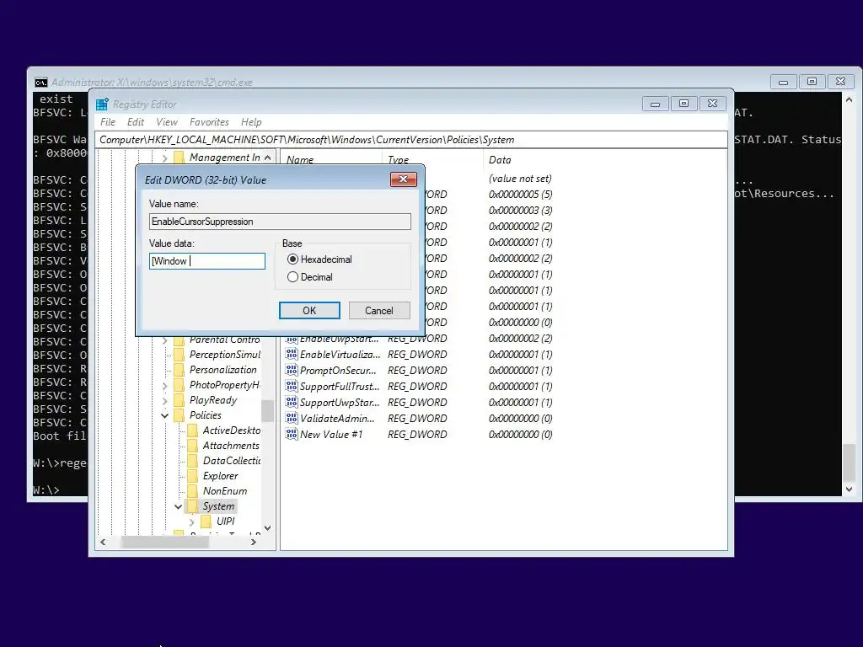The height and width of the screenshot is (647, 863).
Task: Select the EnableVirtualiza... DWORD value icon
Action: point(291,355)
